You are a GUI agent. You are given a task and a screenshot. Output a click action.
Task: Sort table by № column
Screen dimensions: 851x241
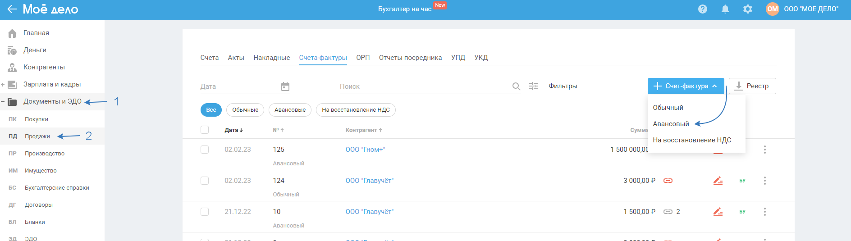[x=278, y=130]
